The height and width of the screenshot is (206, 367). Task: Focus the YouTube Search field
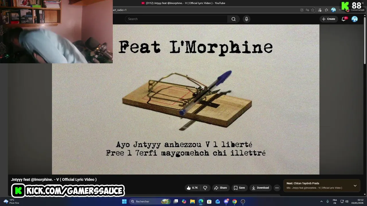pyautogui.click(x=176, y=19)
